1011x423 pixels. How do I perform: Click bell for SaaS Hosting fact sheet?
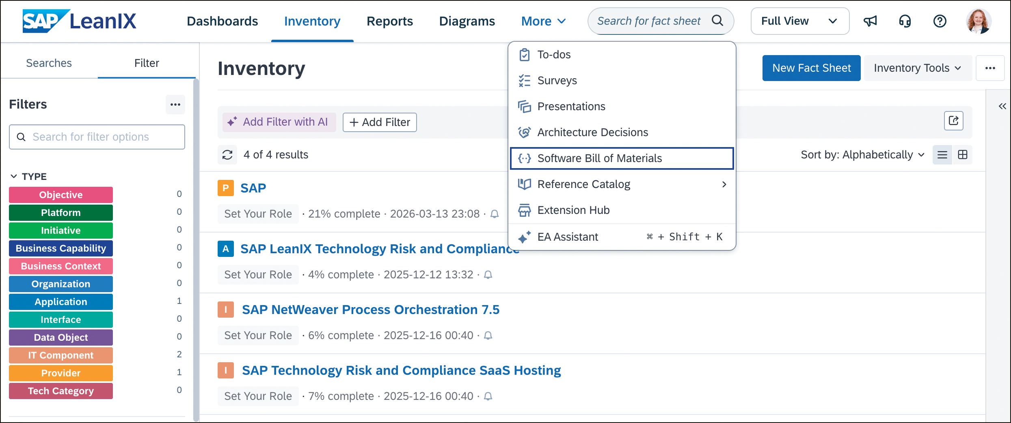point(488,396)
